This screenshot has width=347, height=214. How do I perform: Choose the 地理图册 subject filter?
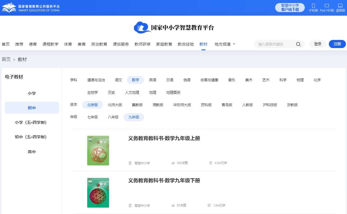point(173,92)
